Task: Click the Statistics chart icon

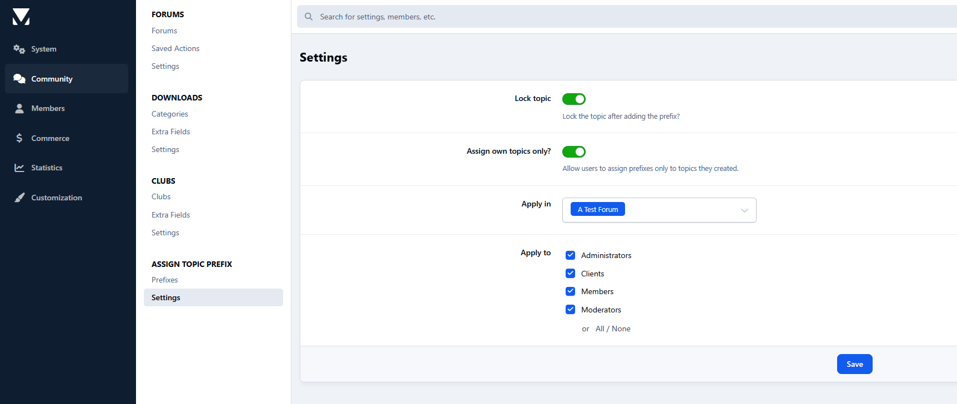Action: pos(19,168)
